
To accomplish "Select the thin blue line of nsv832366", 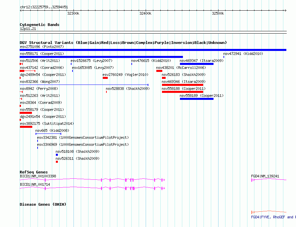I will (x=84, y=85).
